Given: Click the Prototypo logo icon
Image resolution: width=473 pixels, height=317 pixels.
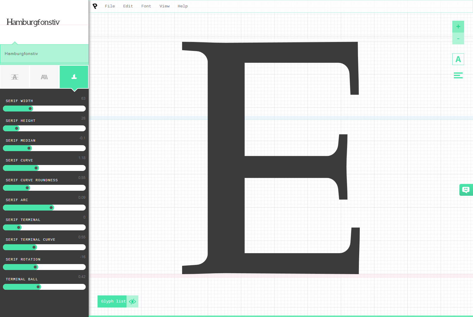Looking at the screenshot, I should 95,6.
